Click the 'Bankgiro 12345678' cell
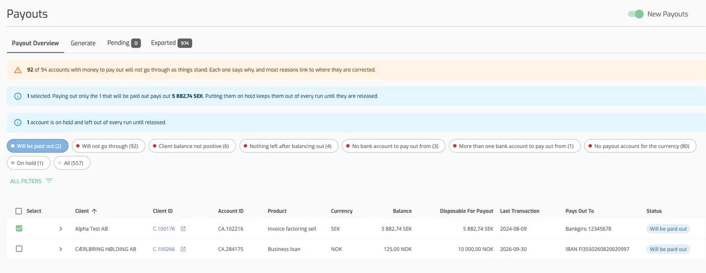Viewport: 706px width, 273px height. 588,229
